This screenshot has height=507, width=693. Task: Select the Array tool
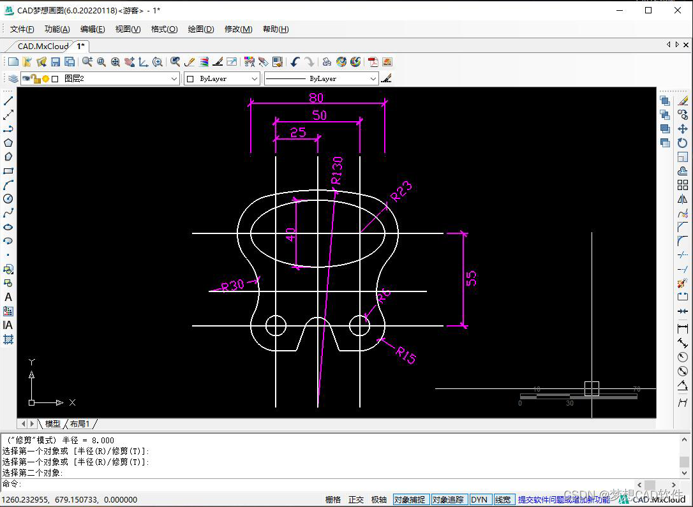[x=683, y=185]
